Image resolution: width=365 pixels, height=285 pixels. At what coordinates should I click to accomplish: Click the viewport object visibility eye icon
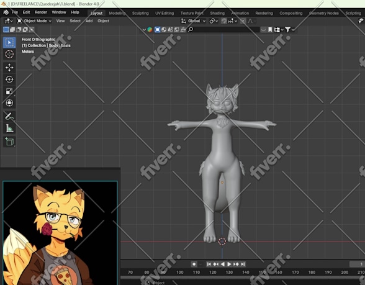point(360,21)
